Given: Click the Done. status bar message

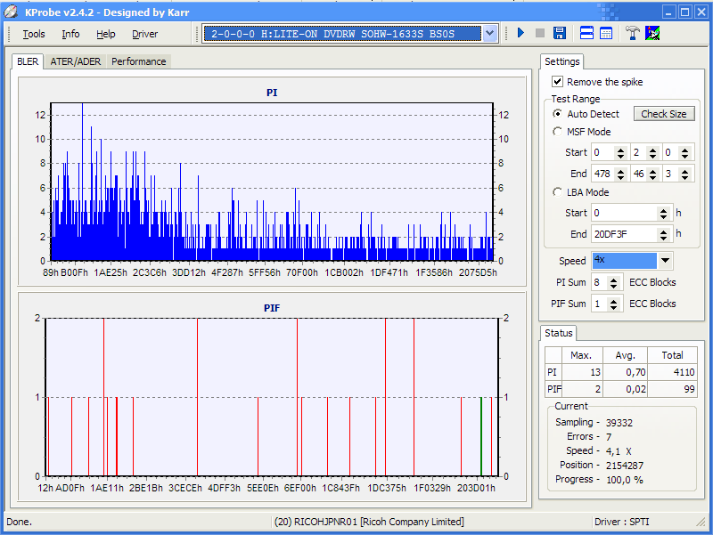Looking at the screenshot, I should click(x=19, y=522).
